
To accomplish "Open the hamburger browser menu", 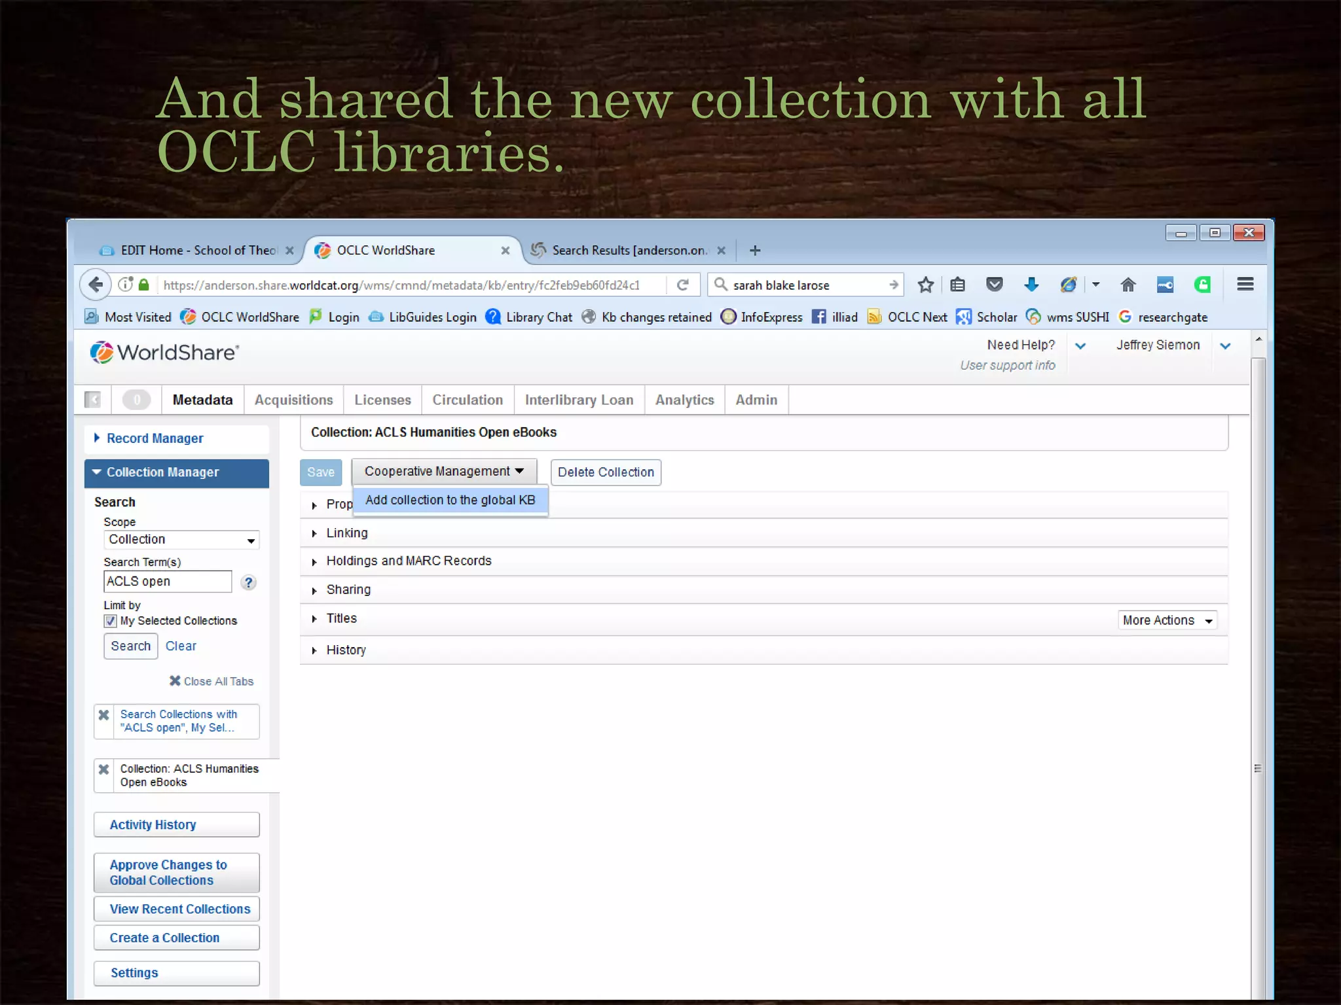I will pyautogui.click(x=1245, y=284).
